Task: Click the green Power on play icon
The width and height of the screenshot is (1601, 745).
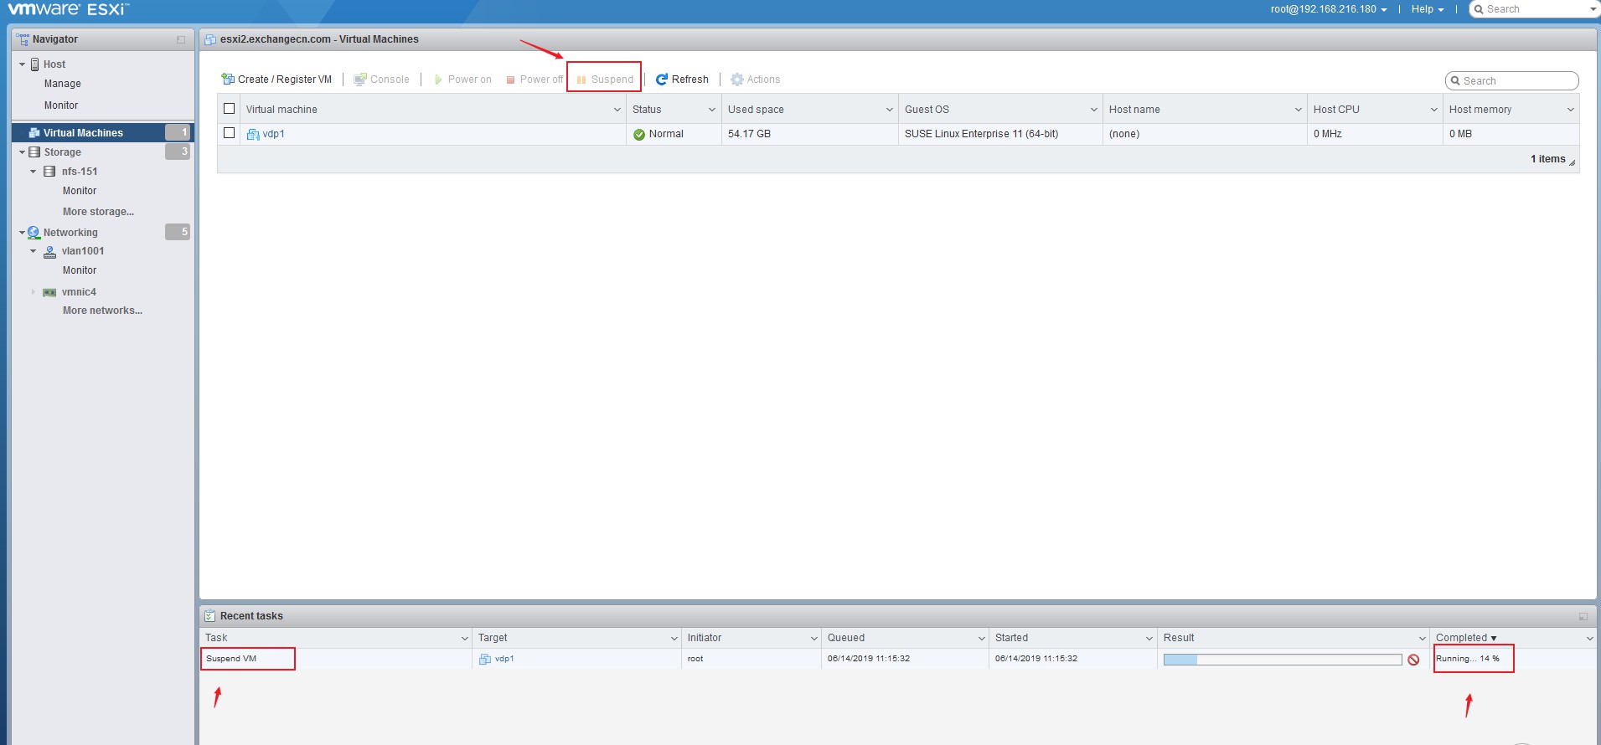Action: point(438,80)
